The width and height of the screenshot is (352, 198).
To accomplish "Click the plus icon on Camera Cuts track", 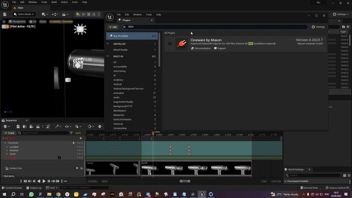I will point(77,168).
